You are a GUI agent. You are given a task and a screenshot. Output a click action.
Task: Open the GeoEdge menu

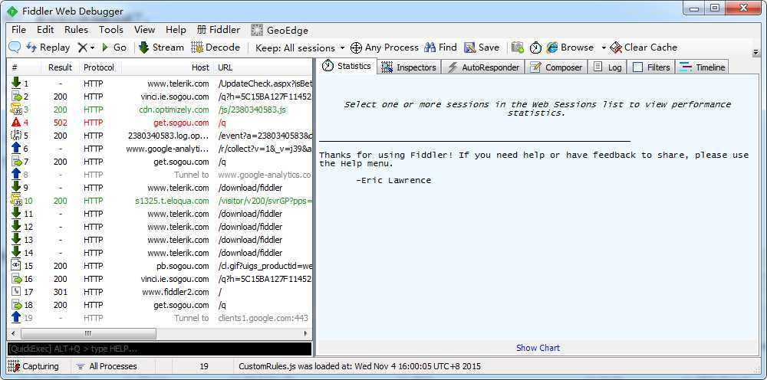click(280, 31)
